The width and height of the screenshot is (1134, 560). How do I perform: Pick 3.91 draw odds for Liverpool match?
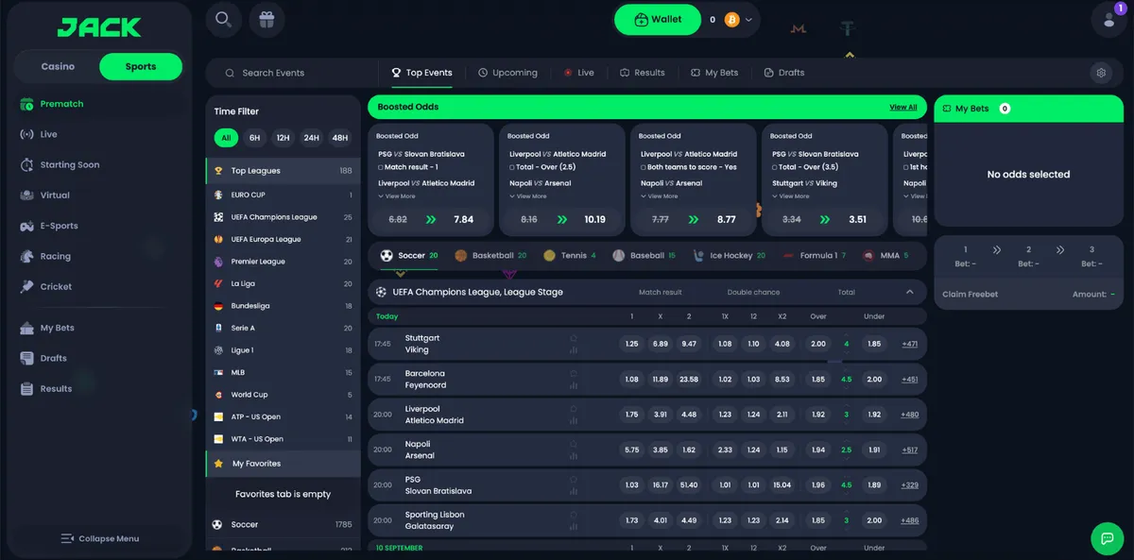point(661,415)
